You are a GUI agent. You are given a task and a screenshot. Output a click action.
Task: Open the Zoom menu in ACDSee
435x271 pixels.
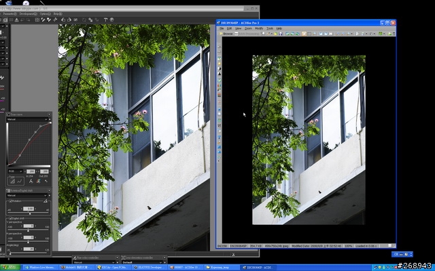pyautogui.click(x=248, y=28)
